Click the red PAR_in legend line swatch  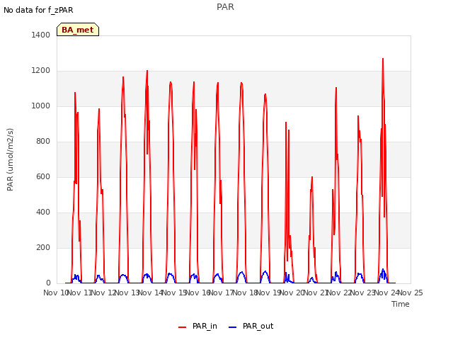click(183, 327)
